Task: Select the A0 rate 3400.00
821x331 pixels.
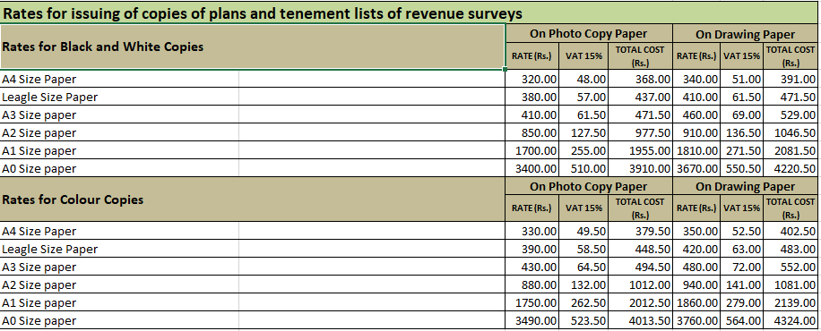Action: click(532, 168)
